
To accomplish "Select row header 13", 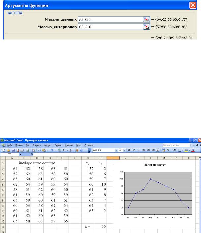I will click(x=3, y=226).
